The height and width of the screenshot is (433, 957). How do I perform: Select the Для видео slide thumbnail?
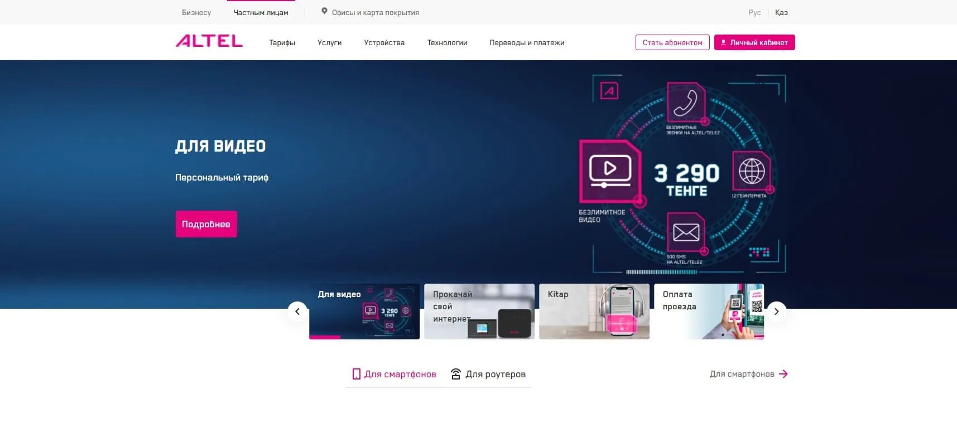pyautogui.click(x=364, y=312)
